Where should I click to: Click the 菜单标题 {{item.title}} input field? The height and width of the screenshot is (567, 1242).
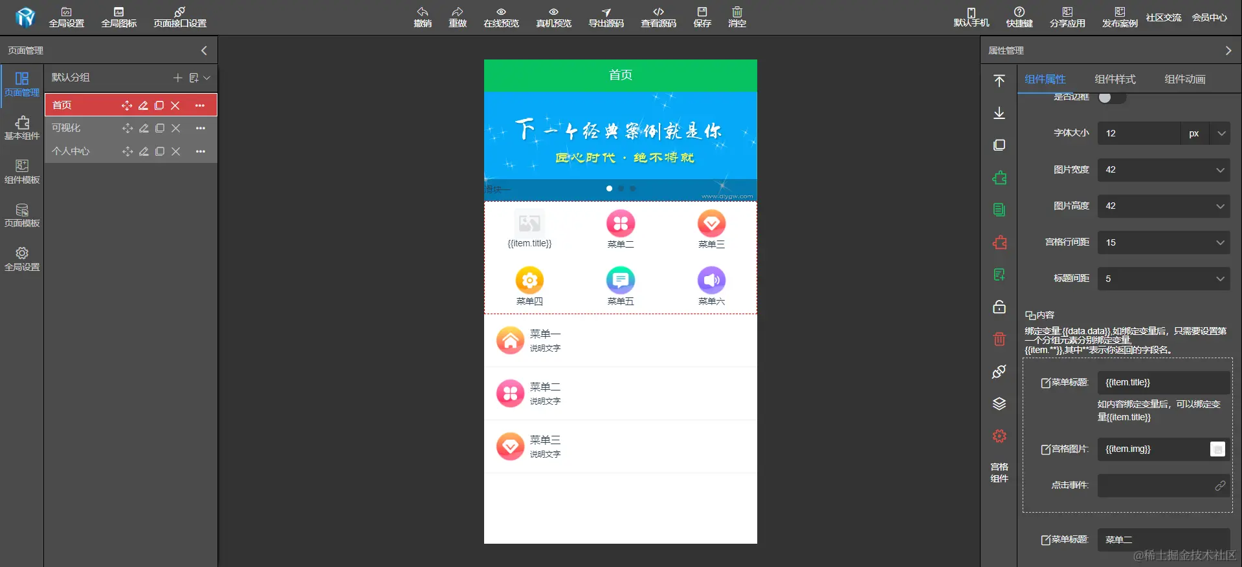click(1164, 383)
